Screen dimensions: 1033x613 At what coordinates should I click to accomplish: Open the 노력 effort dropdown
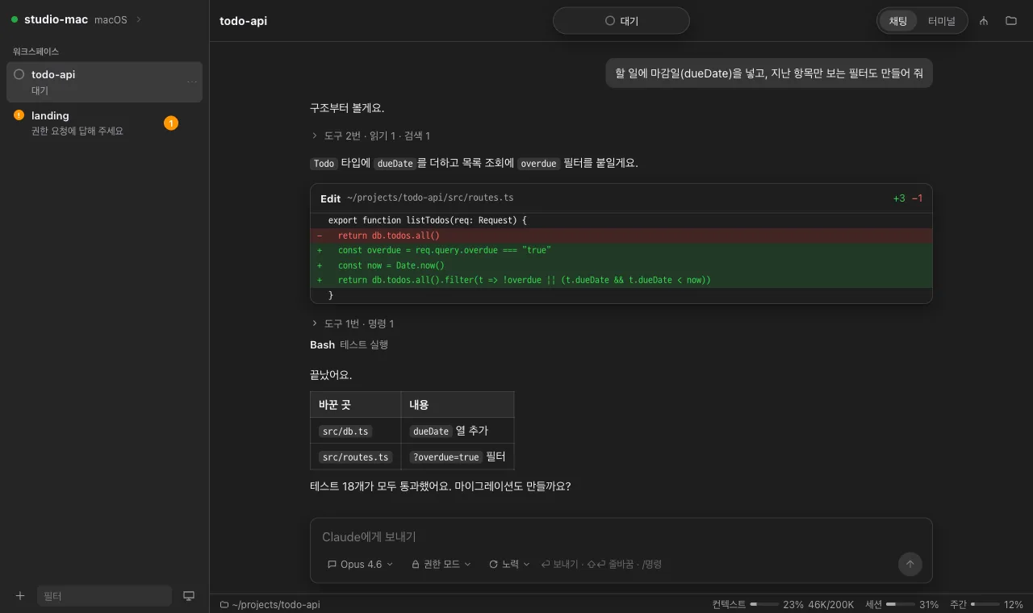pos(509,565)
